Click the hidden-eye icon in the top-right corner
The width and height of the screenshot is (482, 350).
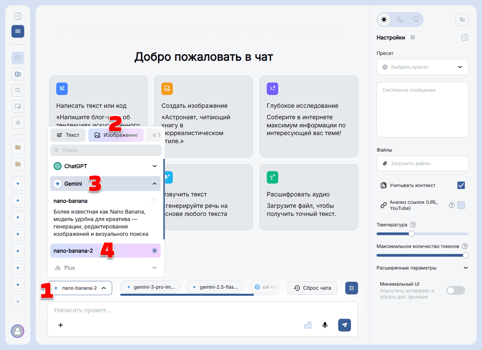point(462,20)
